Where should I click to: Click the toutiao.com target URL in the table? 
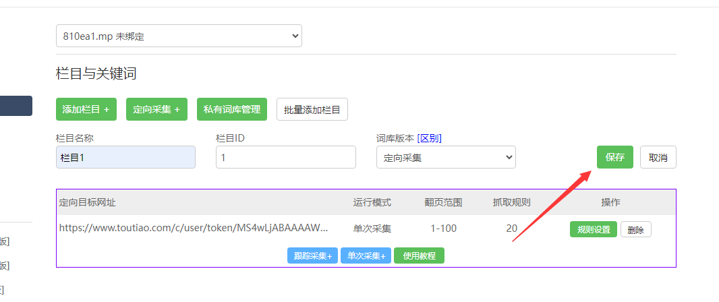194,229
